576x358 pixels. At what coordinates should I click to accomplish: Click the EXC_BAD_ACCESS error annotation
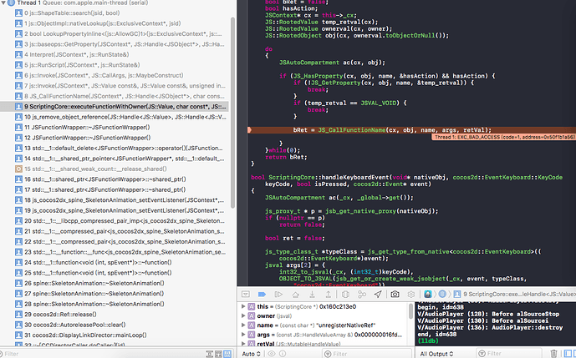tap(503, 137)
